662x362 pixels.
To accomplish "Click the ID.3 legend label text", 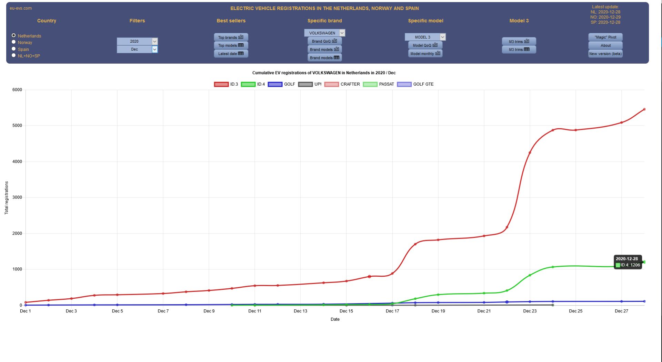I will [234, 84].
